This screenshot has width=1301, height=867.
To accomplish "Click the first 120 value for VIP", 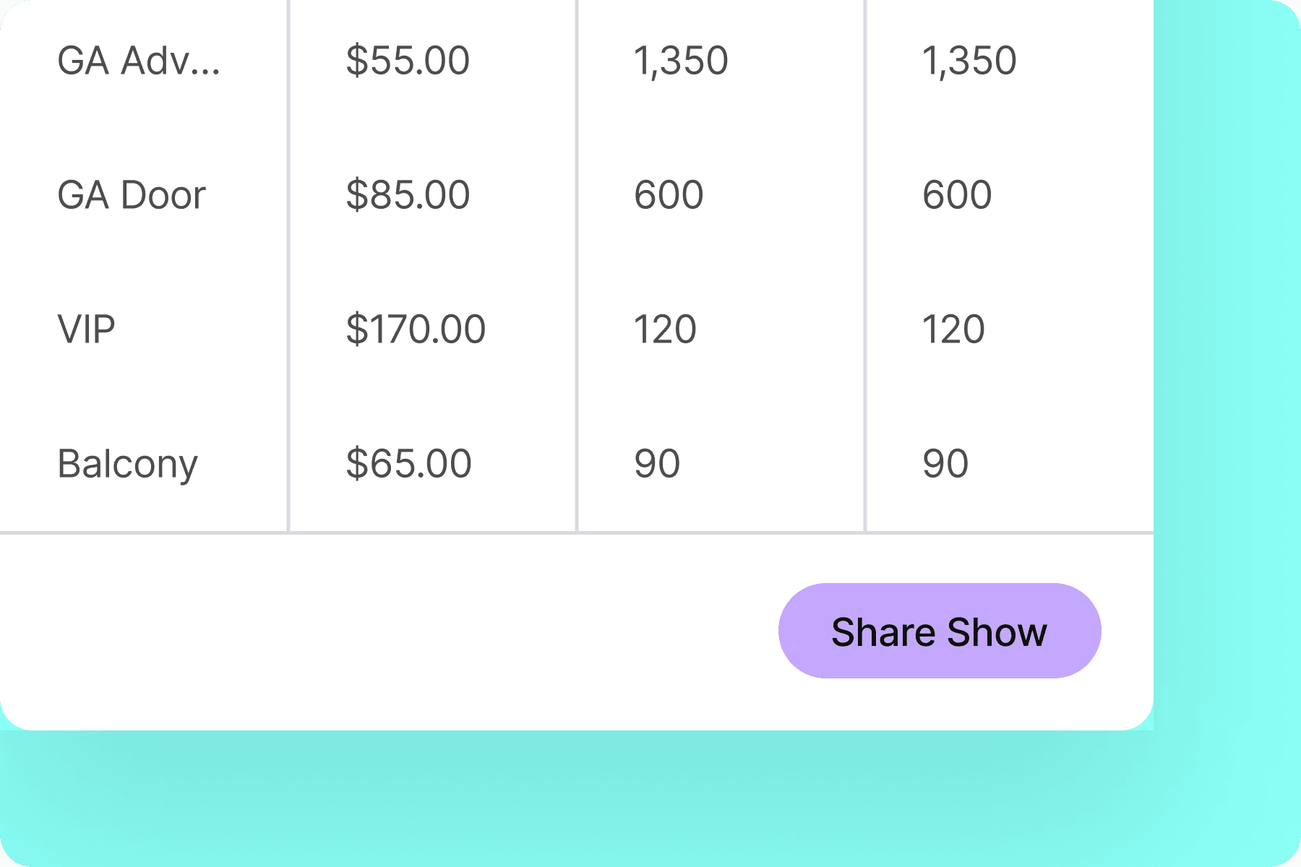I will [x=665, y=329].
